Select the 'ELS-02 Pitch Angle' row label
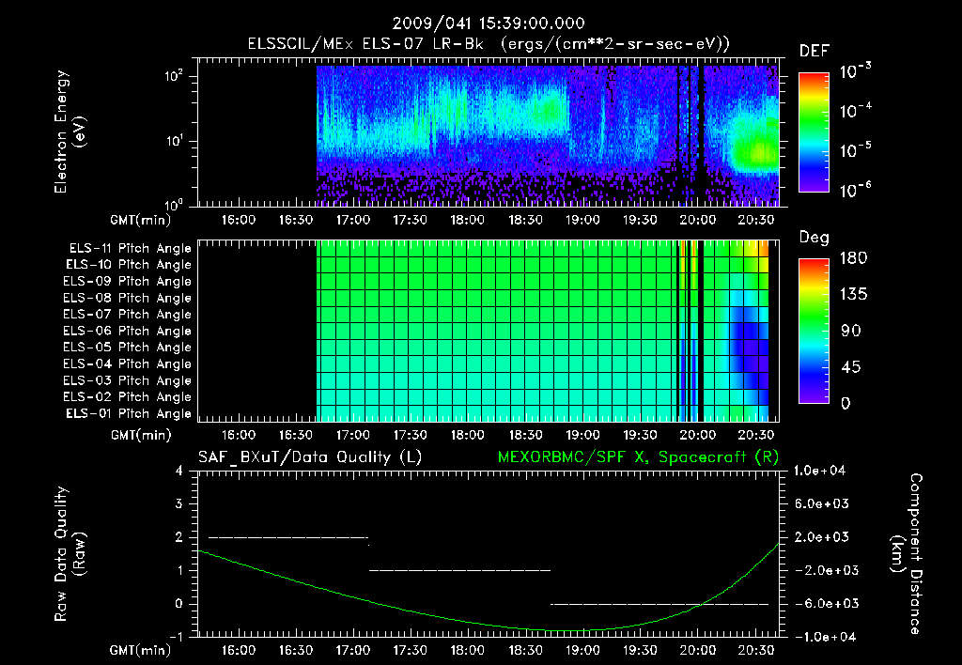The width and height of the screenshot is (962, 665). coord(127,397)
